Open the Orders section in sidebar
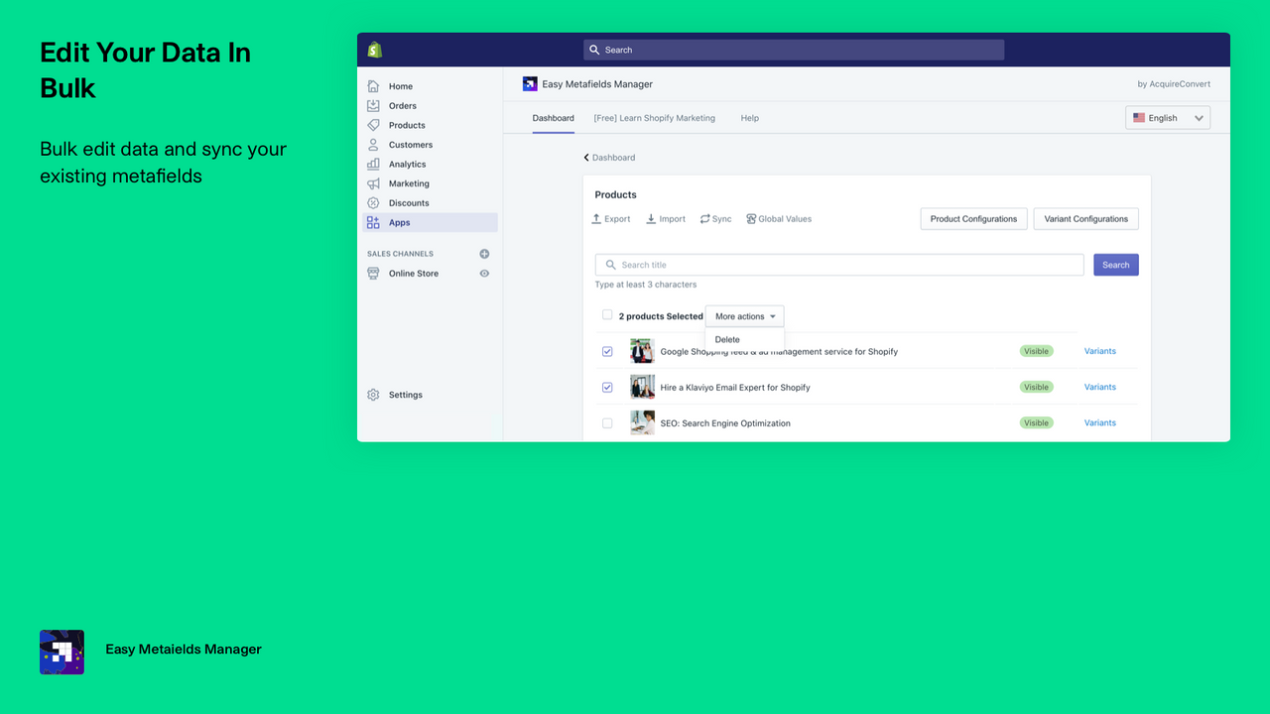Image resolution: width=1270 pixels, height=714 pixels. (x=402, y=105)
